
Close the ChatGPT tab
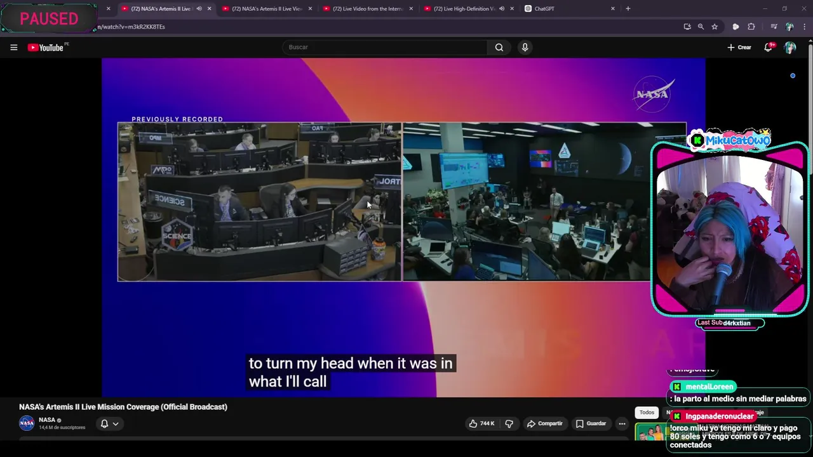tap(613, 9)
